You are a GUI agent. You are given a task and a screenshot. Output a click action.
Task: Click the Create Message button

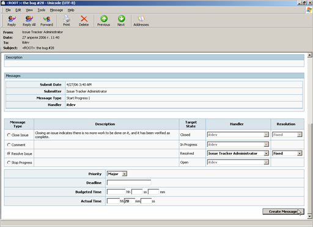283,212
